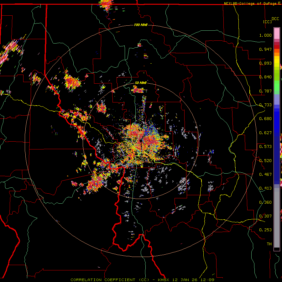Click the Correlation Coefficient KMSX footer caption
Screen dimensions: 282x282
pyautogui.click(x=142, y=280)
